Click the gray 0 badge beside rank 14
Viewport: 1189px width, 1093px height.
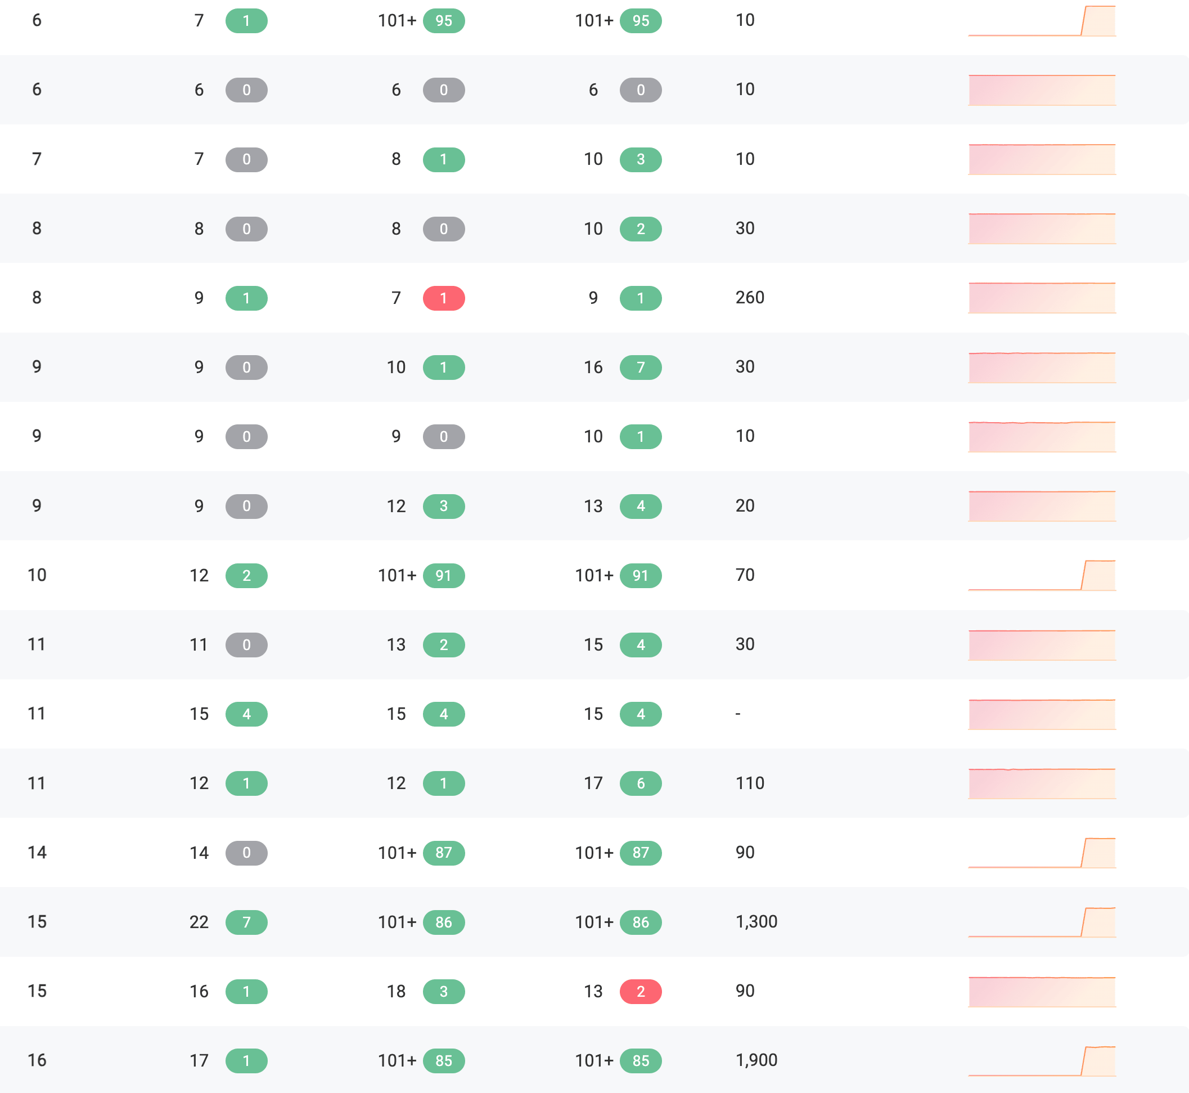click(x=246, y=853)
